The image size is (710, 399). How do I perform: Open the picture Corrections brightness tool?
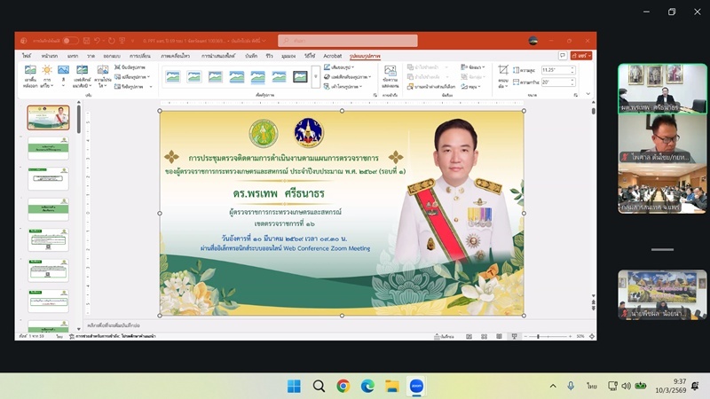46,74
